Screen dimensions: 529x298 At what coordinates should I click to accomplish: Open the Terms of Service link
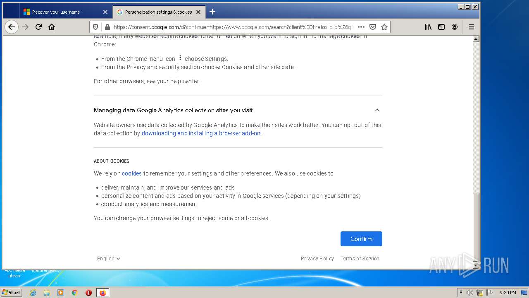(360, 258)
